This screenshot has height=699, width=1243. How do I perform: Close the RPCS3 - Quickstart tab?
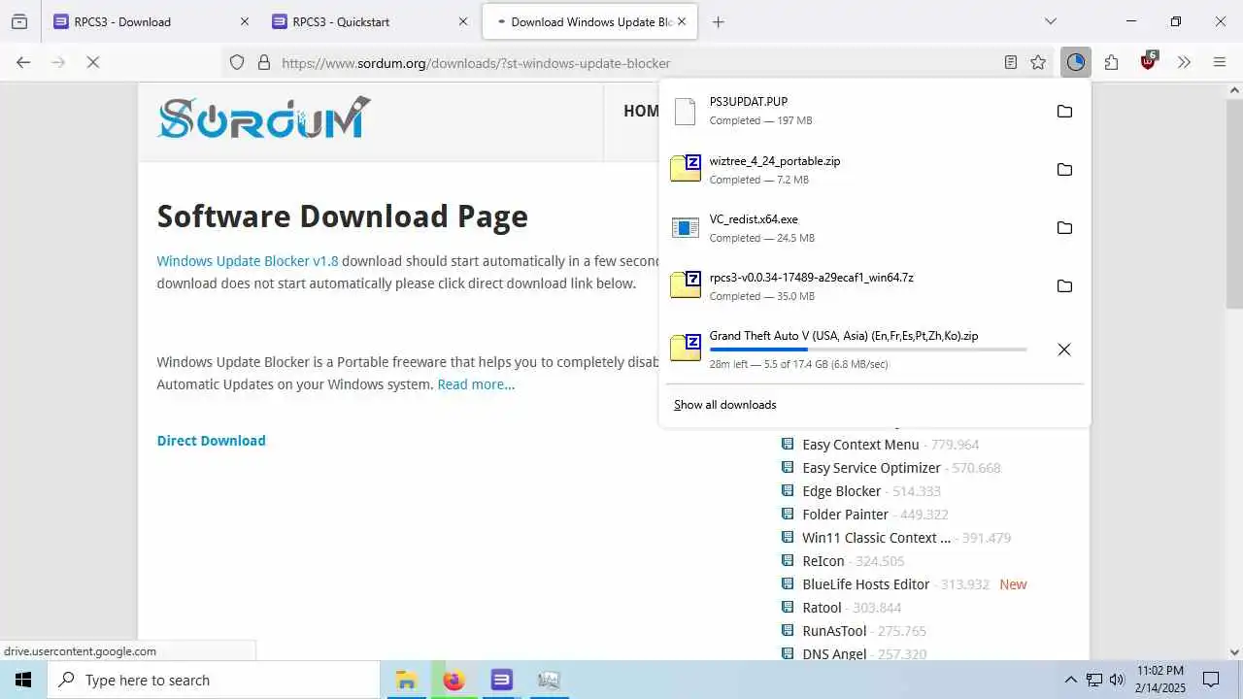pos(463,21)
